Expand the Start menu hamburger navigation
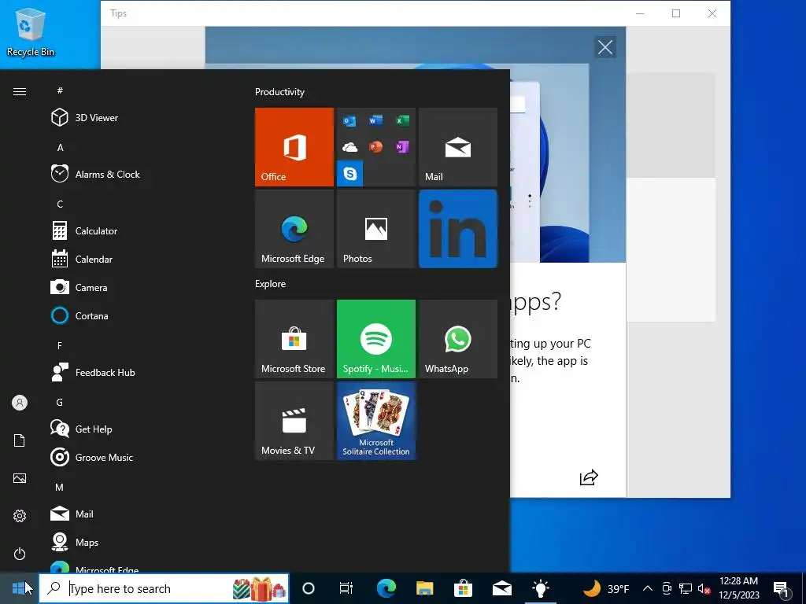The image size is (806, 604). (20, 91)
